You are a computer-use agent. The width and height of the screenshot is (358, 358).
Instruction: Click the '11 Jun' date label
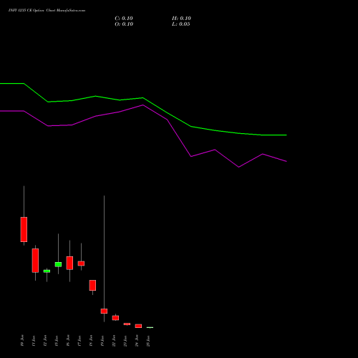34,341
